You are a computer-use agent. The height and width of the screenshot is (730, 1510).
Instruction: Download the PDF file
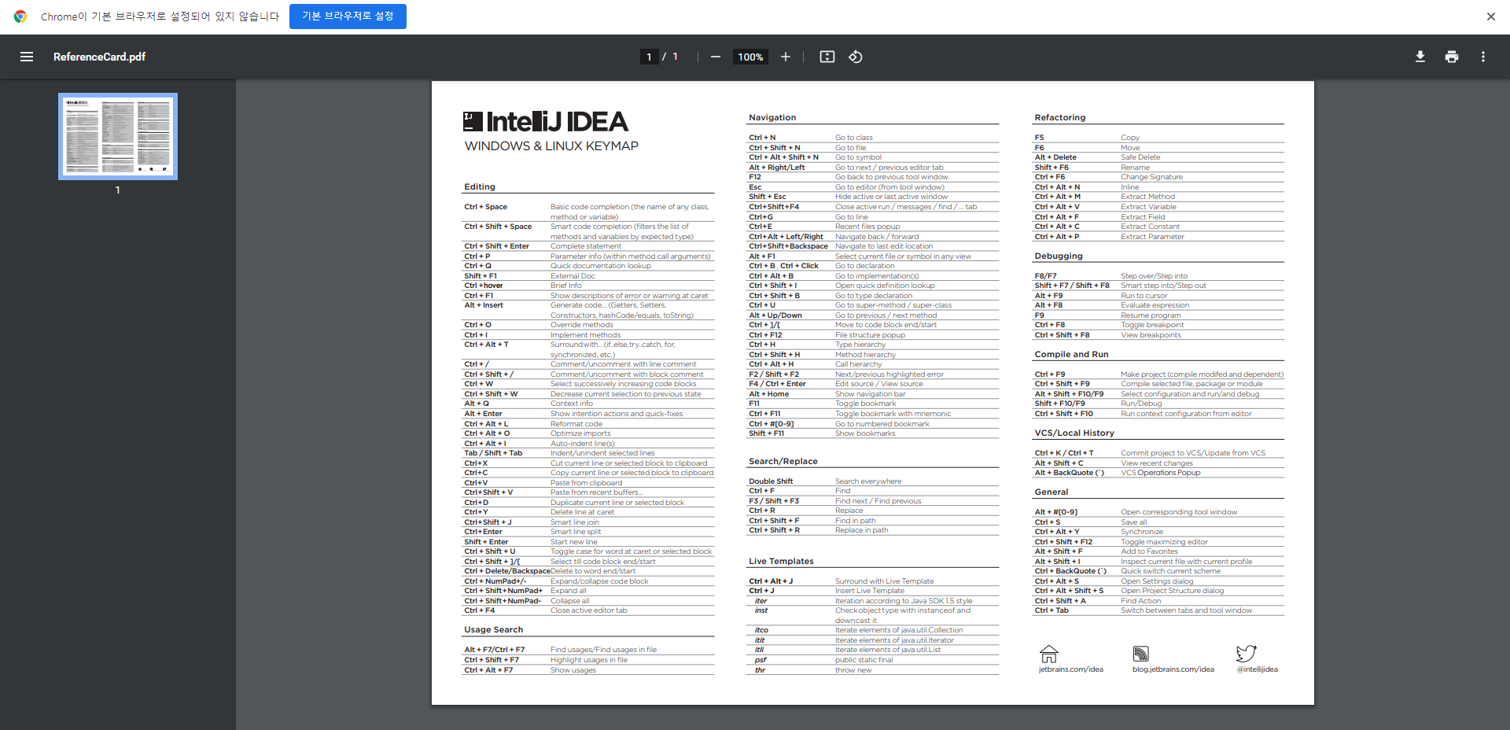(x=1420, y=57)
